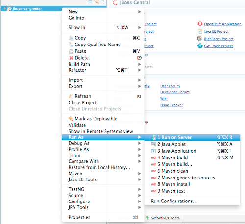
Task: Click the OpenShift Application icon
Action: pyautogui.click(x=200, y=24)
